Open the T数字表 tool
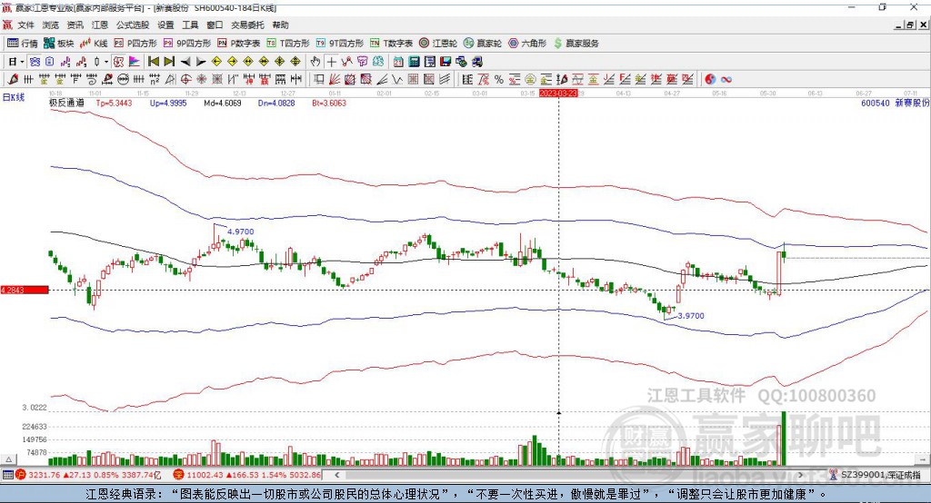 [x=391, y=44]
